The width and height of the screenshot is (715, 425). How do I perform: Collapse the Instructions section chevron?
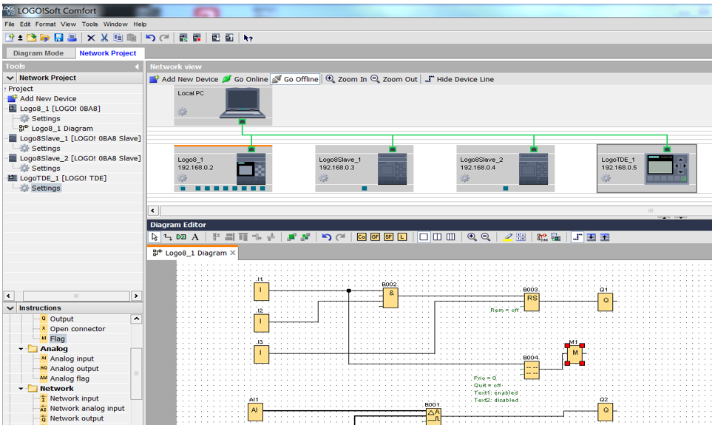tap(10, 307)
